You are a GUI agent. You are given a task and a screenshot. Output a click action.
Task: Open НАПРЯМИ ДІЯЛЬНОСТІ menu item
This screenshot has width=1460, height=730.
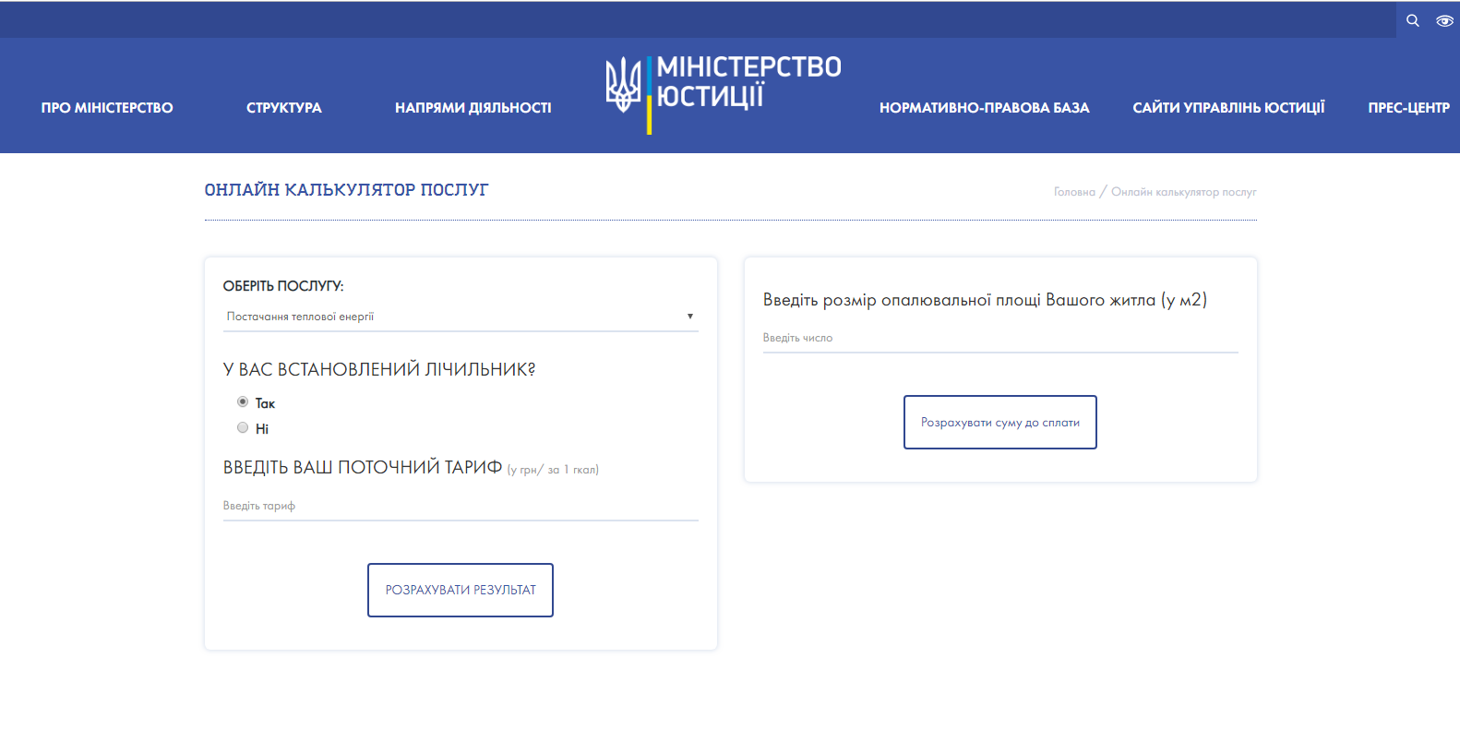(x=473, y=108)
